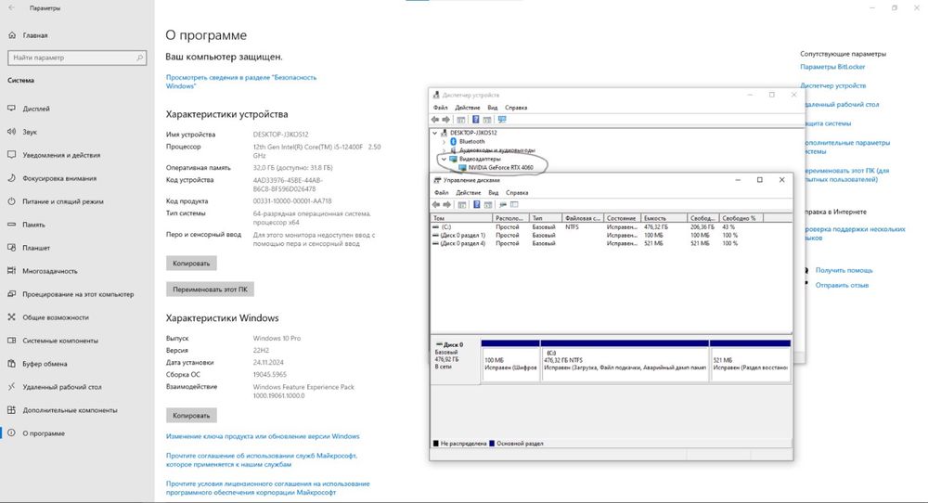Click Переименовать этот ПК button
Screen dimensions: 928x503
pos(210,290)
